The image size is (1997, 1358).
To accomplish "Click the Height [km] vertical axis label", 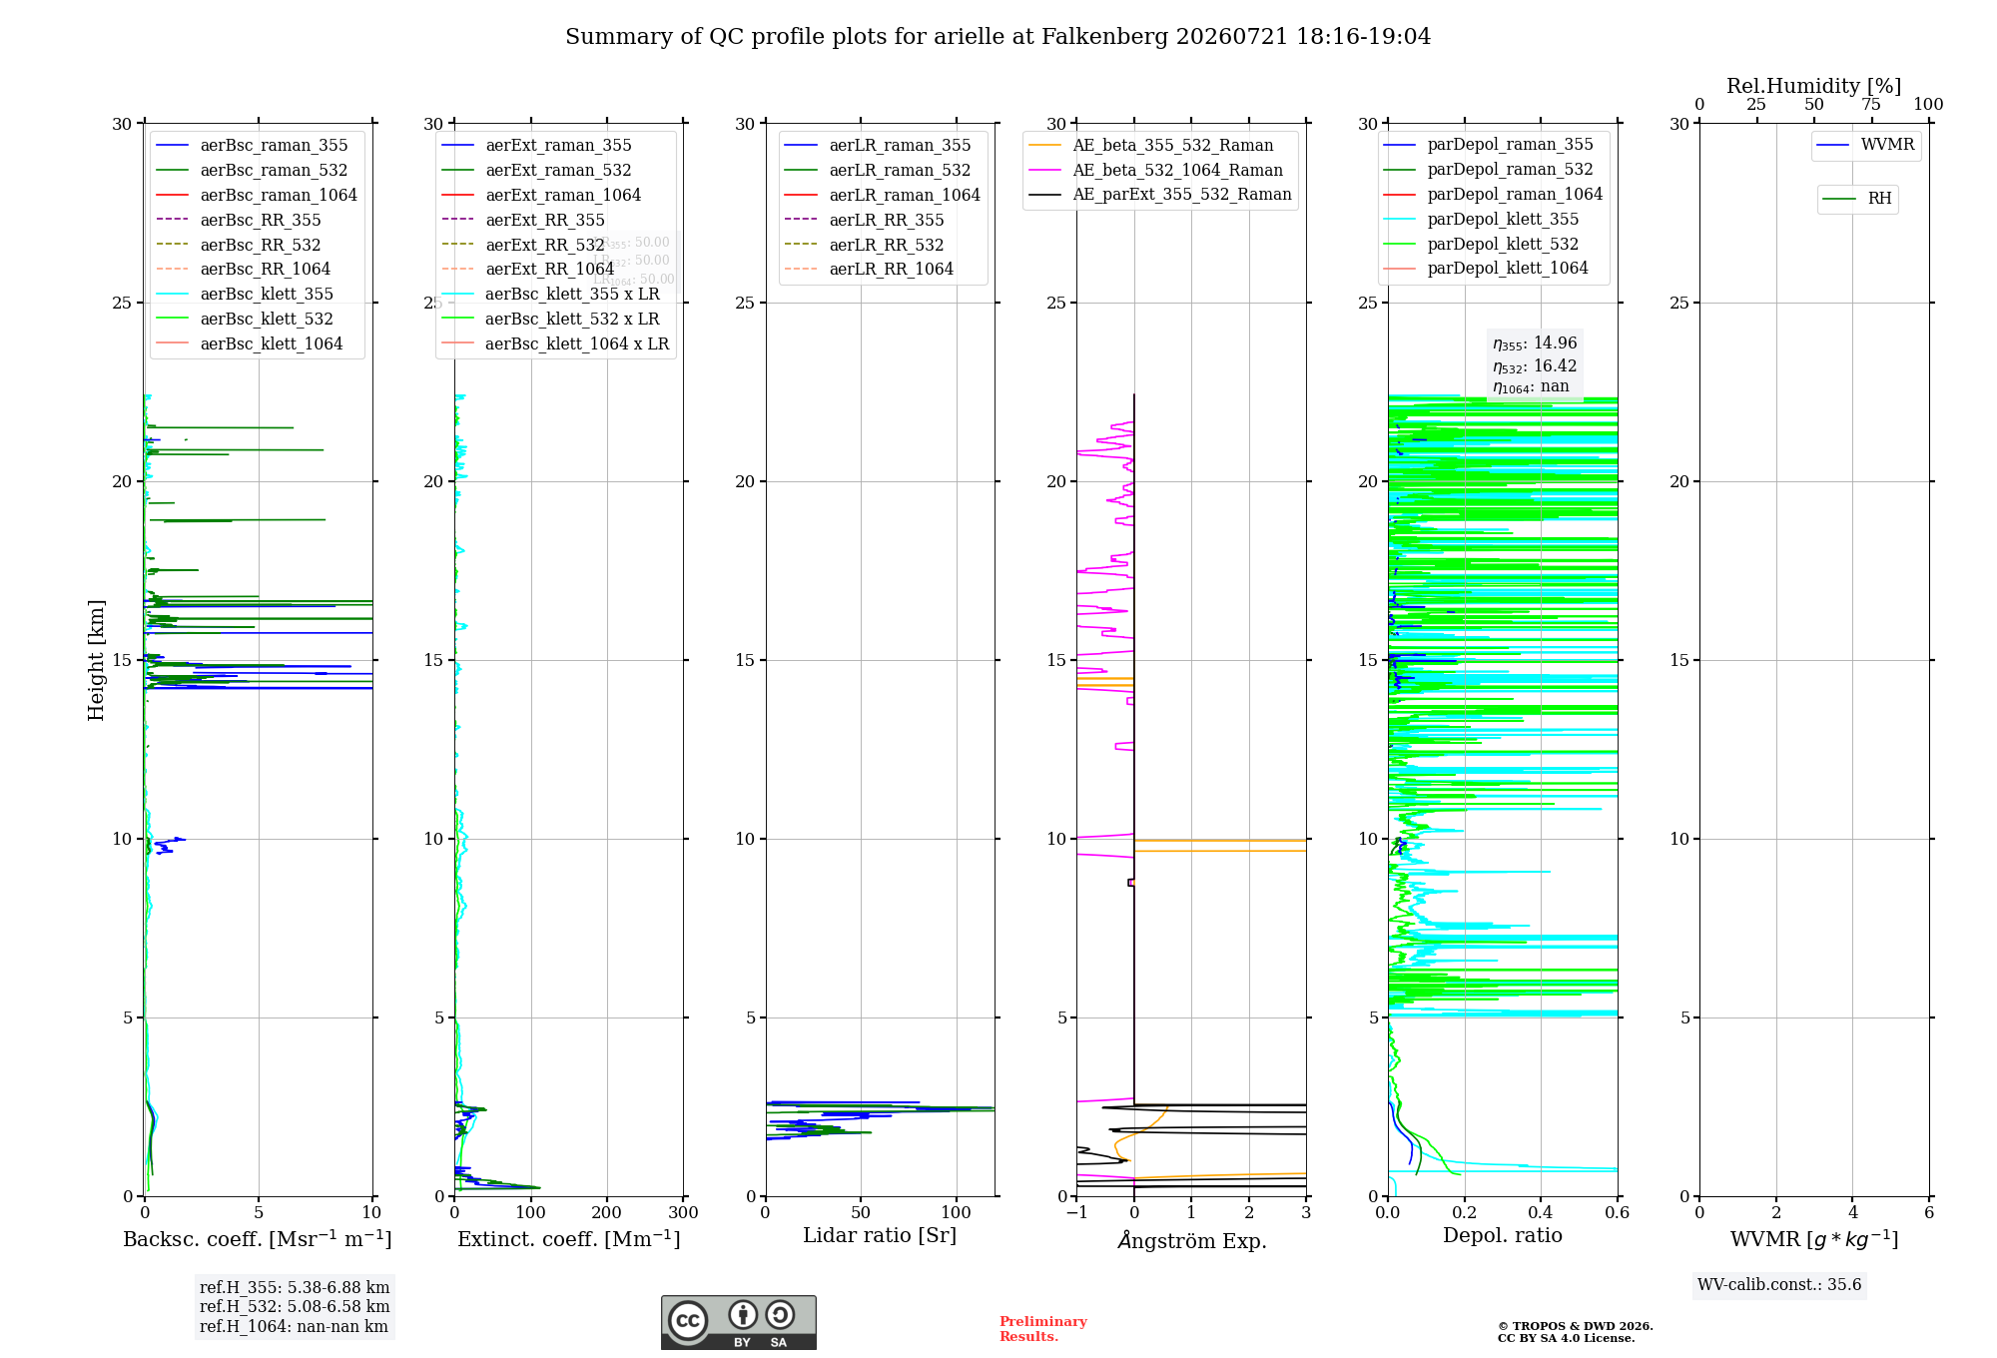I will click(x=97, y=660).
